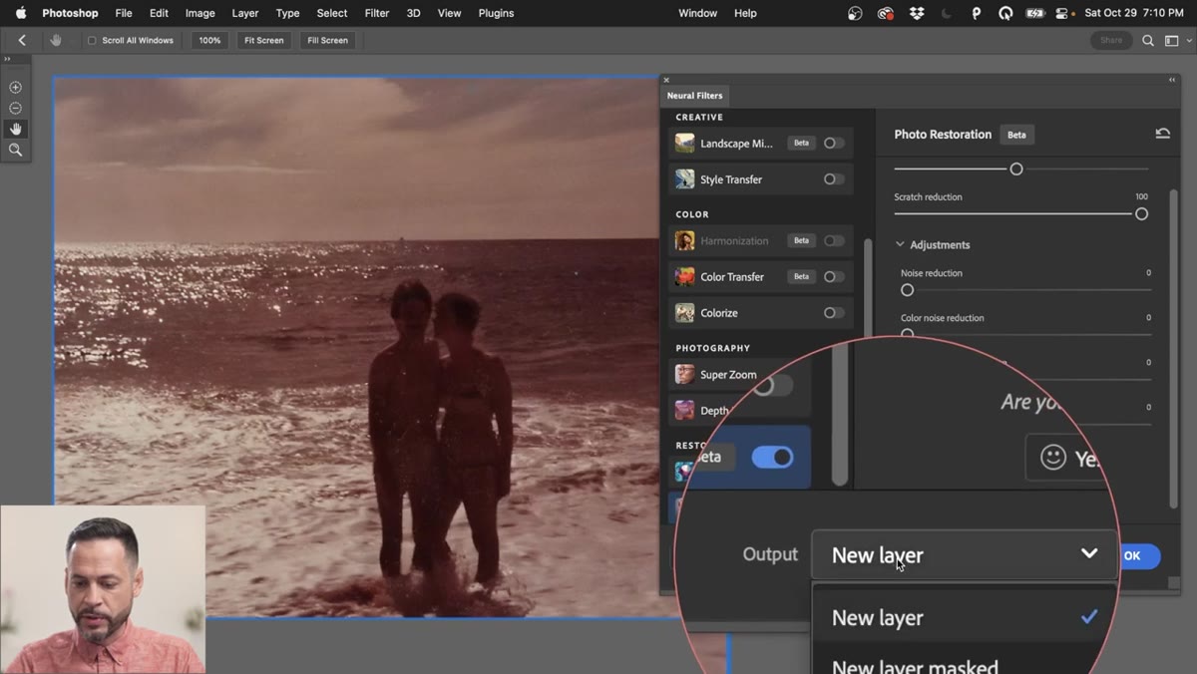Click the Style Transfer filter icon
The height and width of the screenshot is (674, 1197).
684,179
